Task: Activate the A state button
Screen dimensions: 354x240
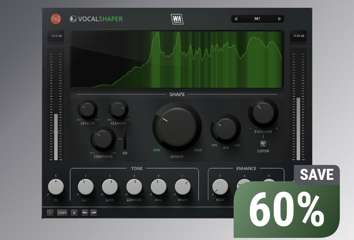Action: click(x=50, y=213)
